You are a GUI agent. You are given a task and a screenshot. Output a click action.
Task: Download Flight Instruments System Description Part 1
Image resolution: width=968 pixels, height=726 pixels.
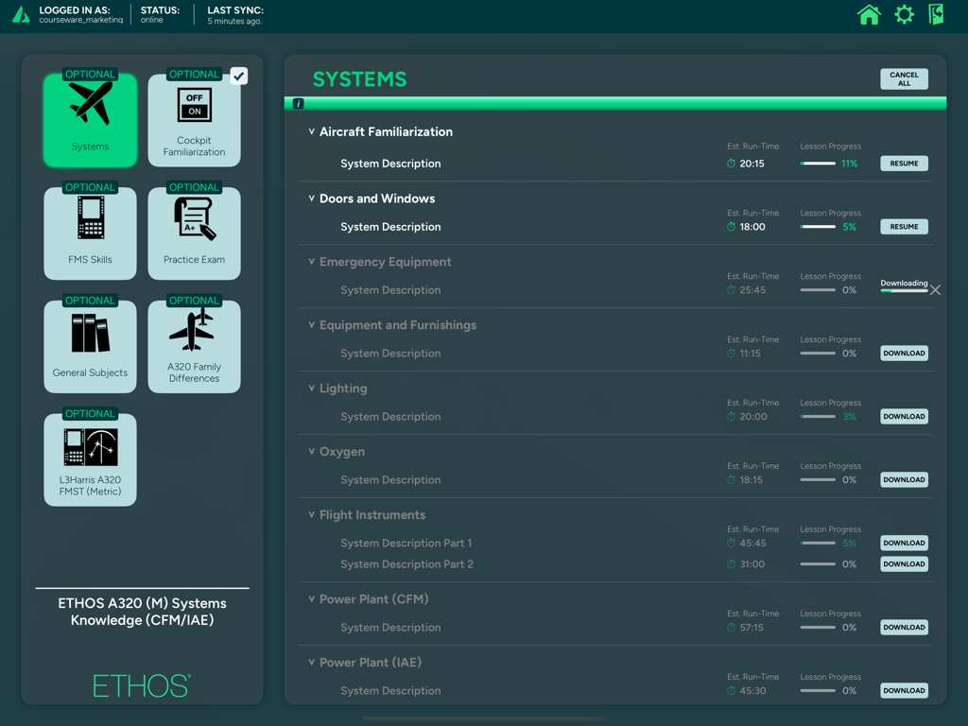904,544
